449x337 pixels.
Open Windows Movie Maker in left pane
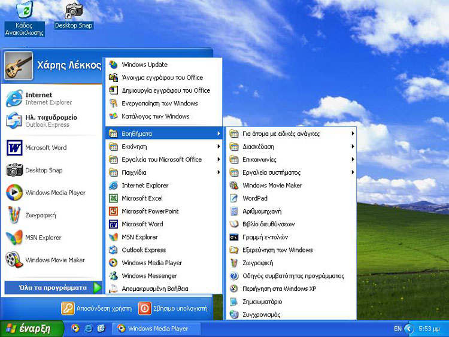pos(51,260)
